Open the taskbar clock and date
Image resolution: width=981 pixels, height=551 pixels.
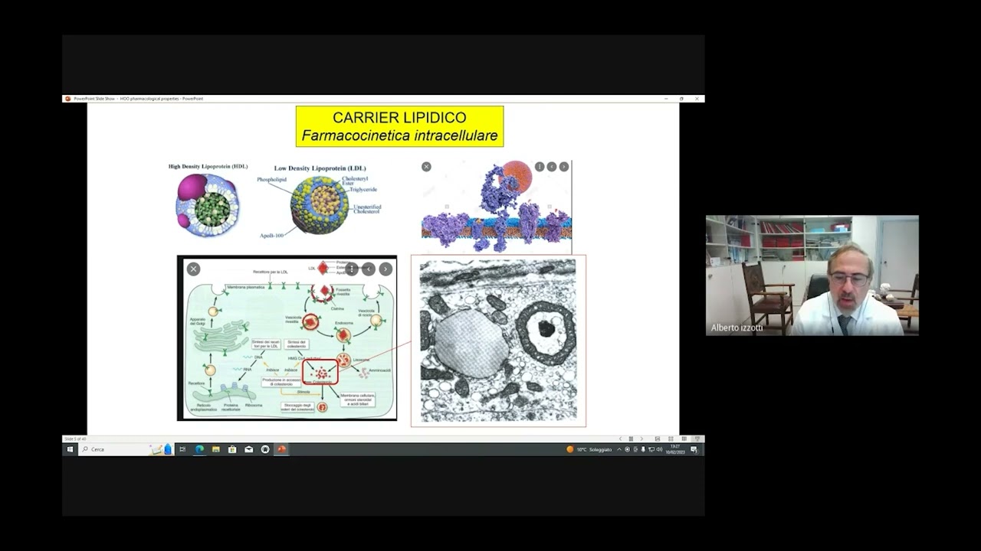click(674, 449)
